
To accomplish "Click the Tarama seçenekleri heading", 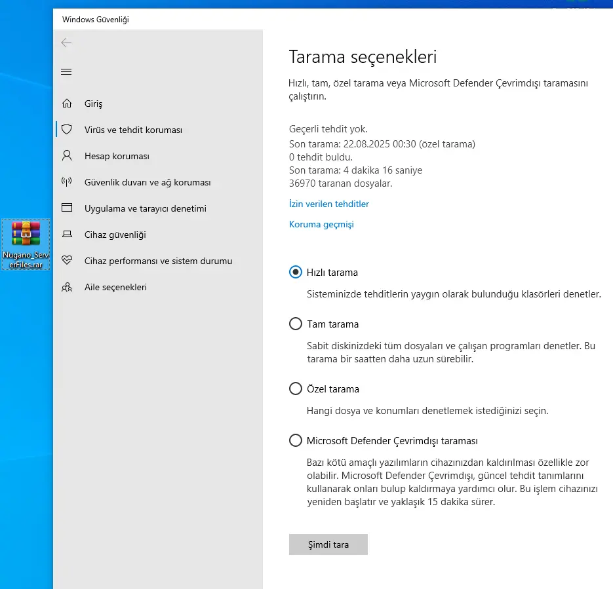I will pos(363,57).
